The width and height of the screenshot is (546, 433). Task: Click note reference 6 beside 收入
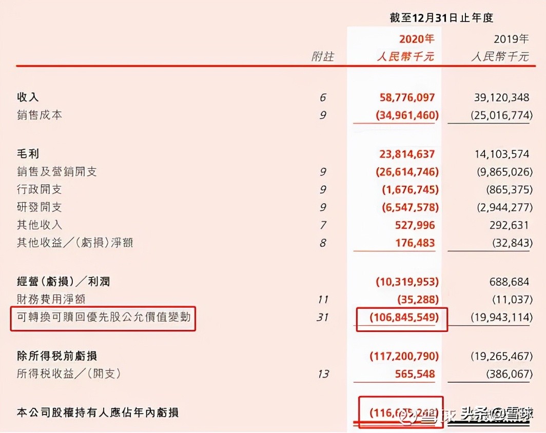pos(323,96)
